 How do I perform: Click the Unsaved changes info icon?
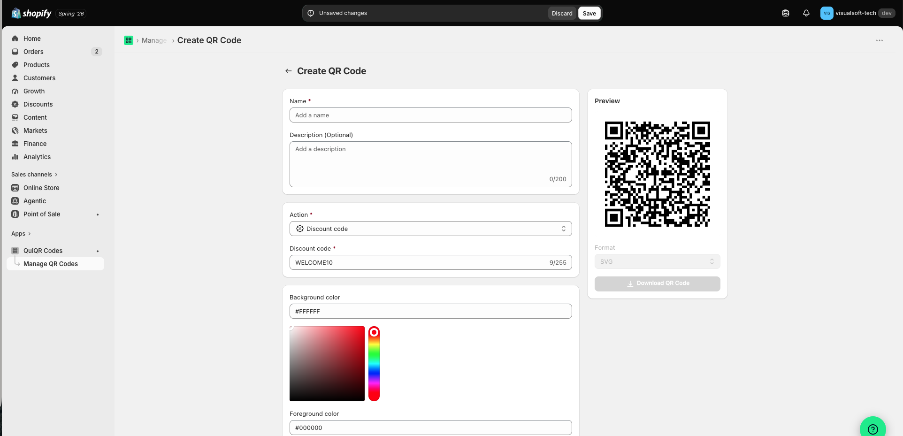pos(311,13)
